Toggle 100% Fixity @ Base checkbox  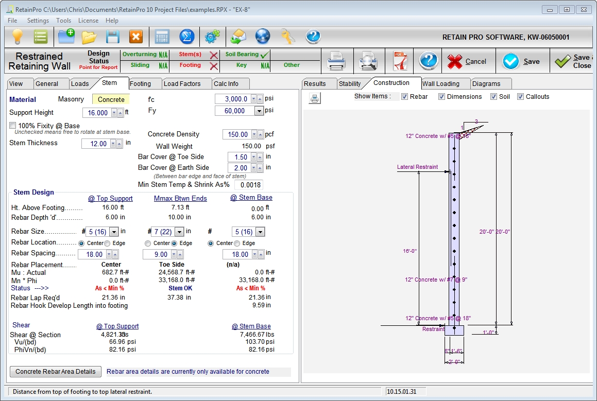[12, 126]
